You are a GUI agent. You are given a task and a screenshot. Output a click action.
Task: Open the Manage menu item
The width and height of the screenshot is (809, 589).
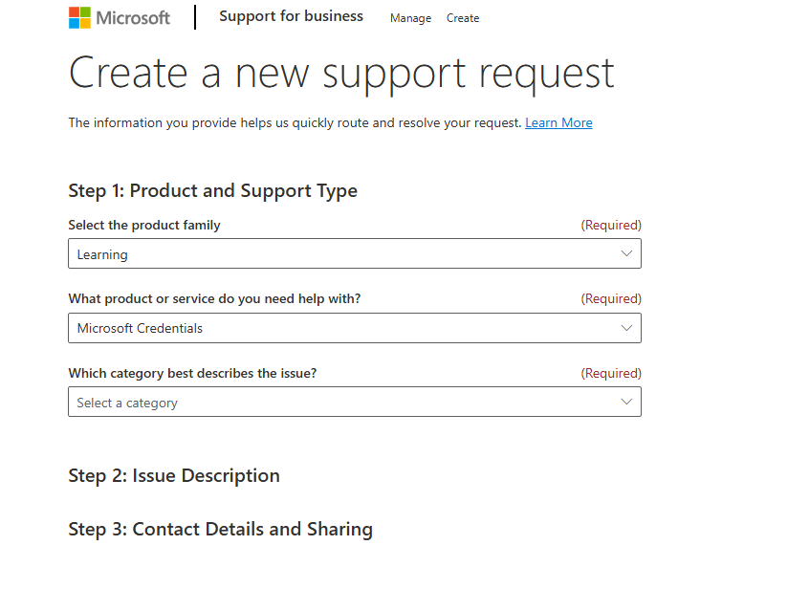410,18
